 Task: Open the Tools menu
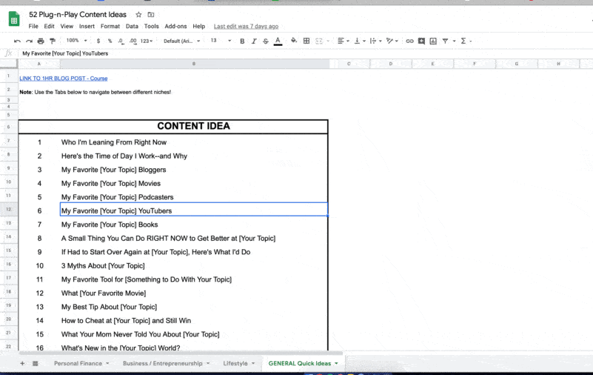point(151,26)
